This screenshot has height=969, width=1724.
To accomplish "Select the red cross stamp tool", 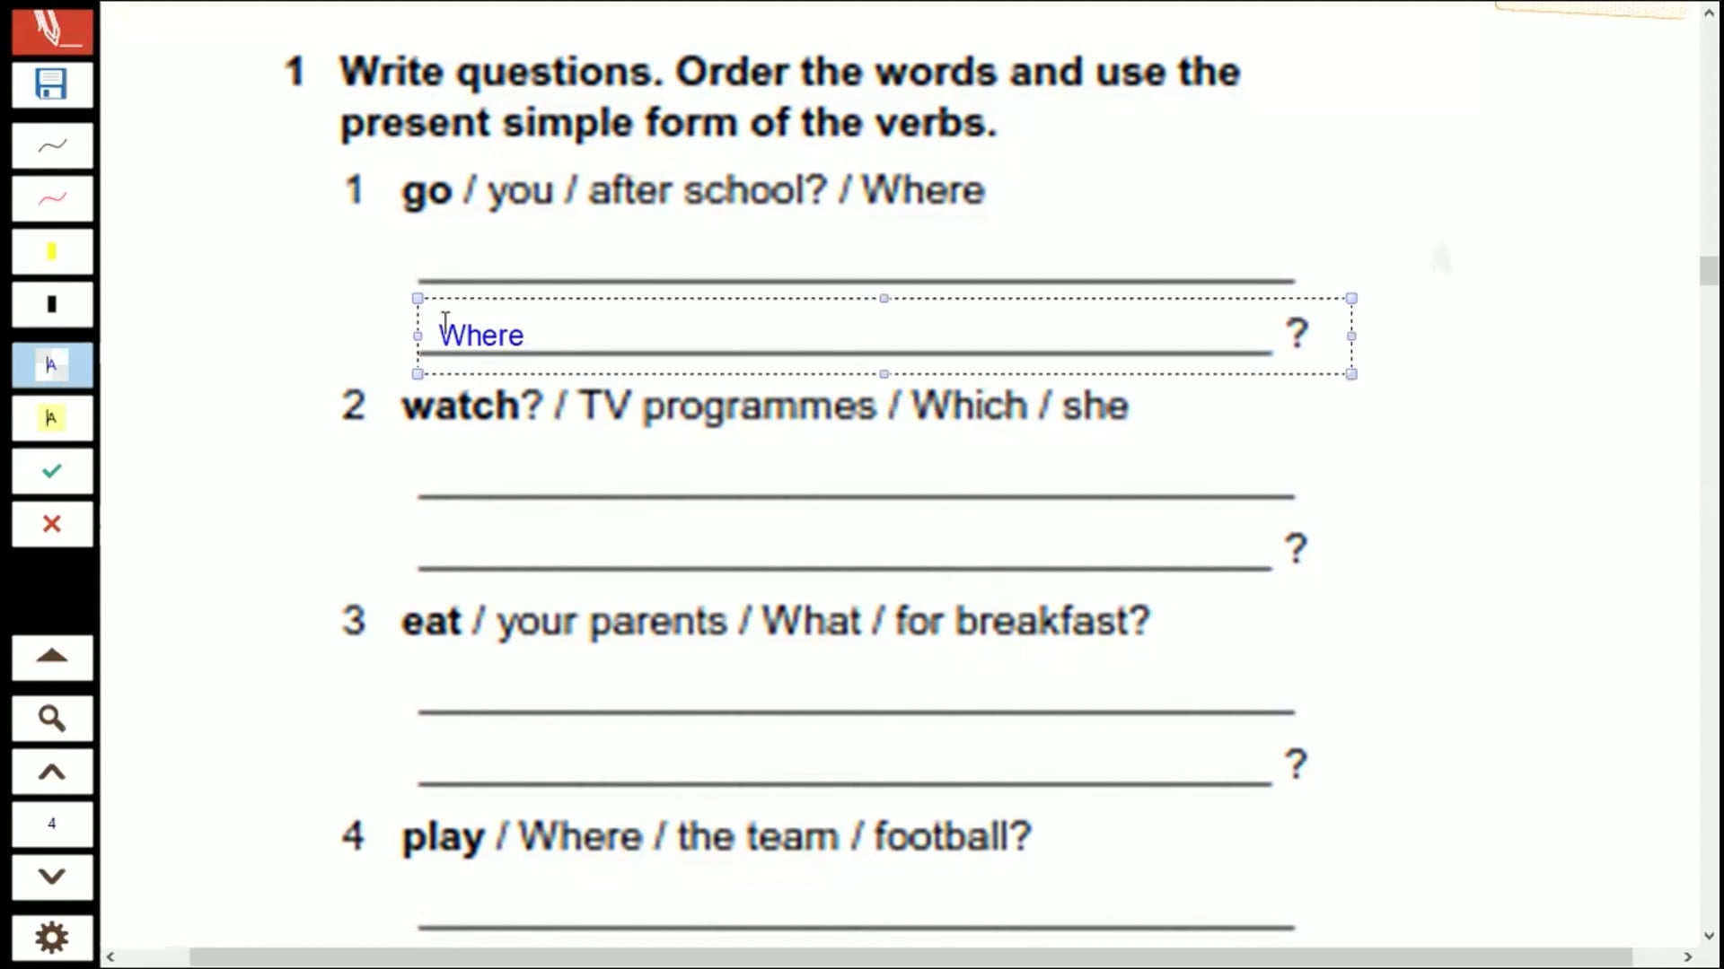I will point(52,524).
